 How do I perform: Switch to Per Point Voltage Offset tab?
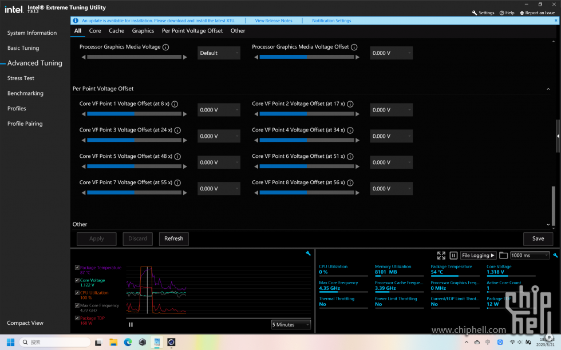point(192,31)
